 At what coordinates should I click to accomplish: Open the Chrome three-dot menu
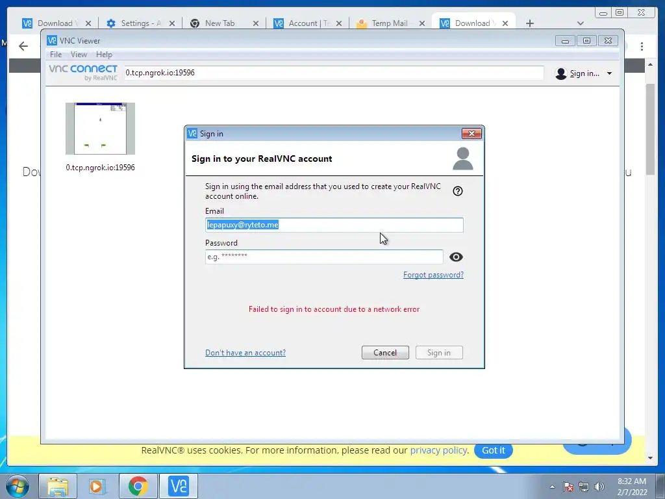pyautogui.click(x=642, y=46)
